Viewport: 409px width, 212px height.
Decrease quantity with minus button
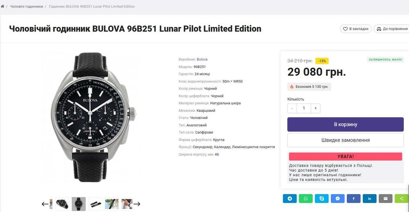tap(292, 108)
